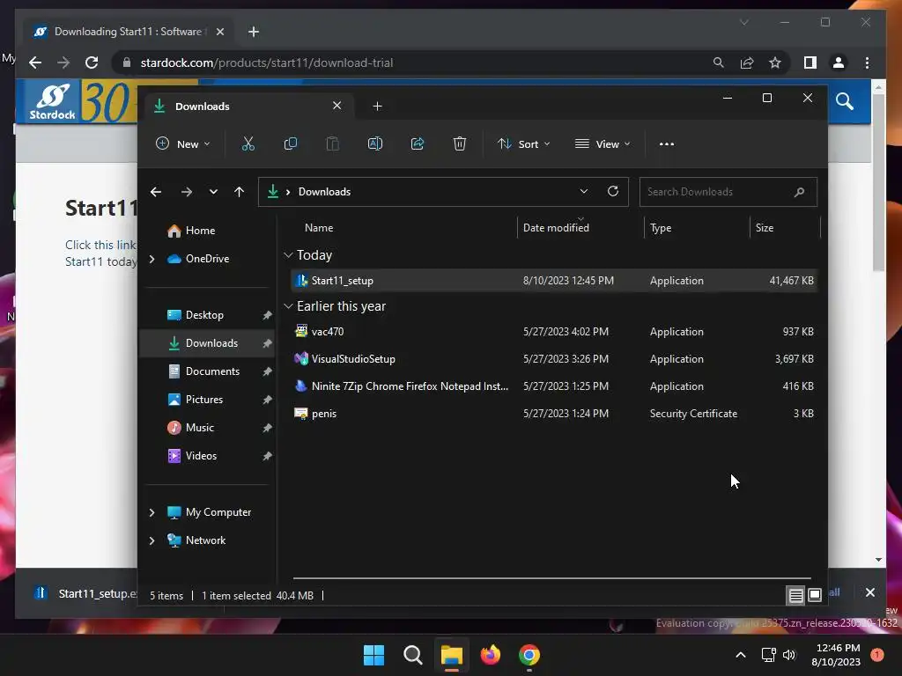
Task: Click the Rename icon in Explorer toolbar
Action: (x=375, y=143)
